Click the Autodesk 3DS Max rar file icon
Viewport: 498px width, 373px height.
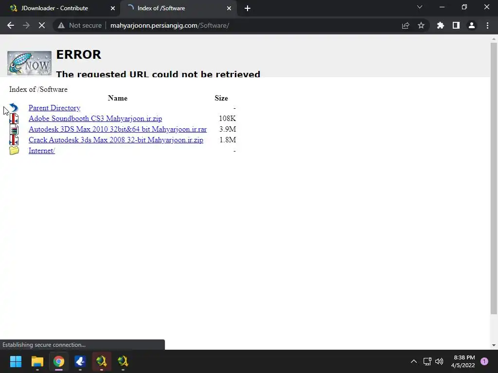[x=14, y=129]
